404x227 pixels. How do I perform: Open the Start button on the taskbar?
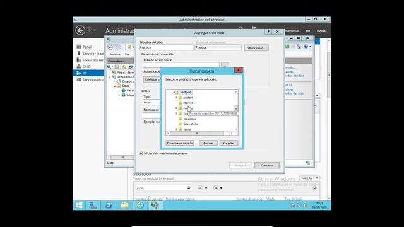(79, 205)
